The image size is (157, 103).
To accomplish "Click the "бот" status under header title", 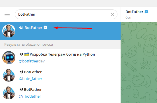I will coord(129,18).
